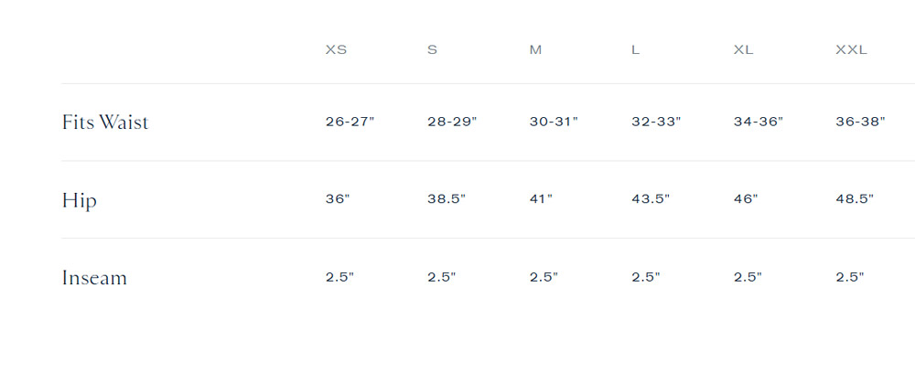Click the Inseam row label
The image size is (915, 373).
coord(94,277)
